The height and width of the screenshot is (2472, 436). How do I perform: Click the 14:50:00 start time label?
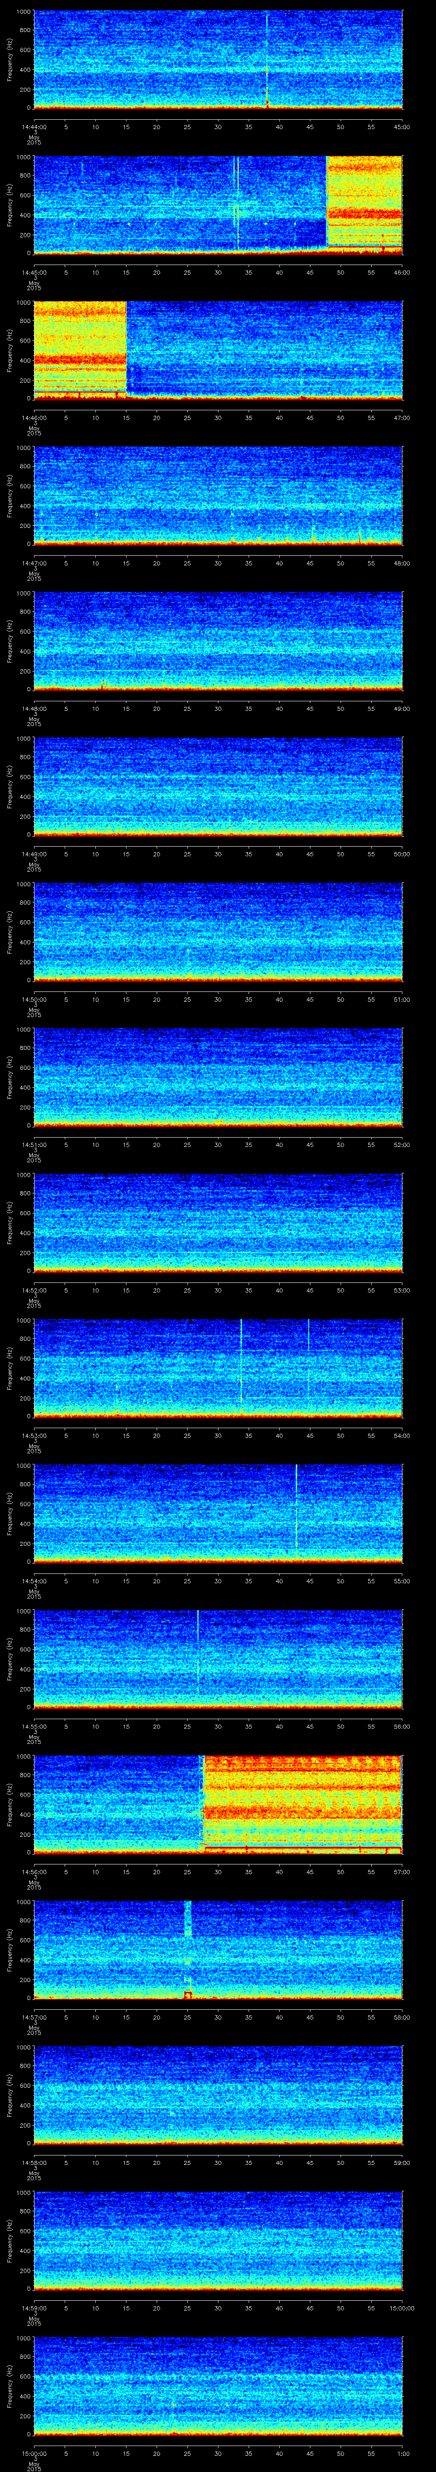click(34, 1000)
